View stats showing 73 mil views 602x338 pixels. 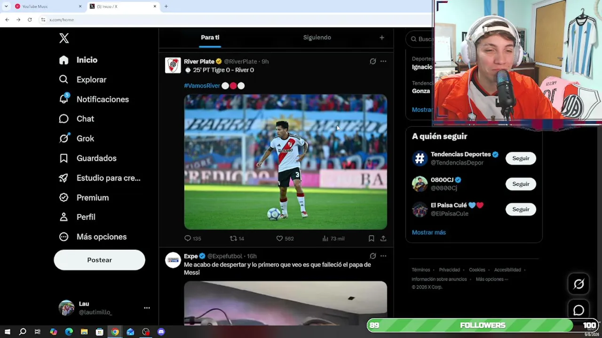click(333, 238)
